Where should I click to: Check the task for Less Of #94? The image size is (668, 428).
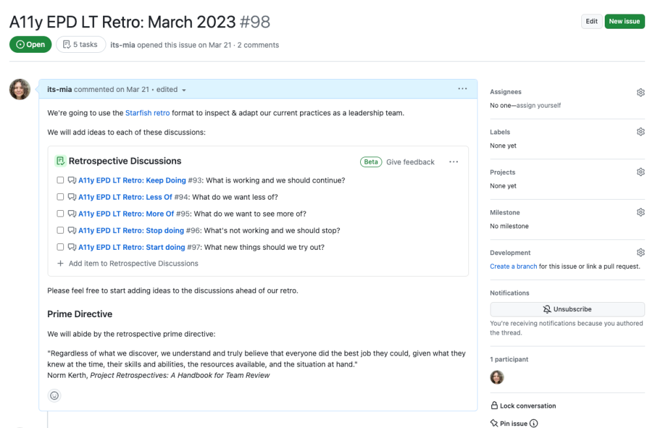[60, 196]
